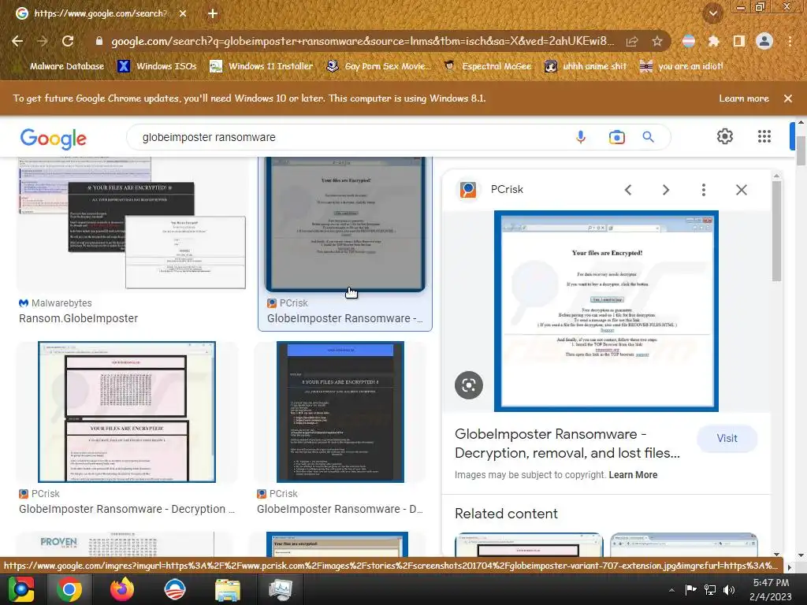Open the Action Center flag icon
This screenshot has height=605, width=807.
click(690, 590)
